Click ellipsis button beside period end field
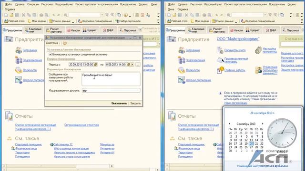Image resolution: width=305 pixels, height=171 pixels. (x=138, y=65)
